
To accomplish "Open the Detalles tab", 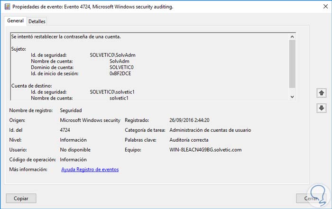I will [37, 21].
